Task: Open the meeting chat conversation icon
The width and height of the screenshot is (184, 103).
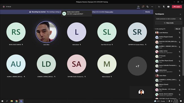Action: pos(143,7)
